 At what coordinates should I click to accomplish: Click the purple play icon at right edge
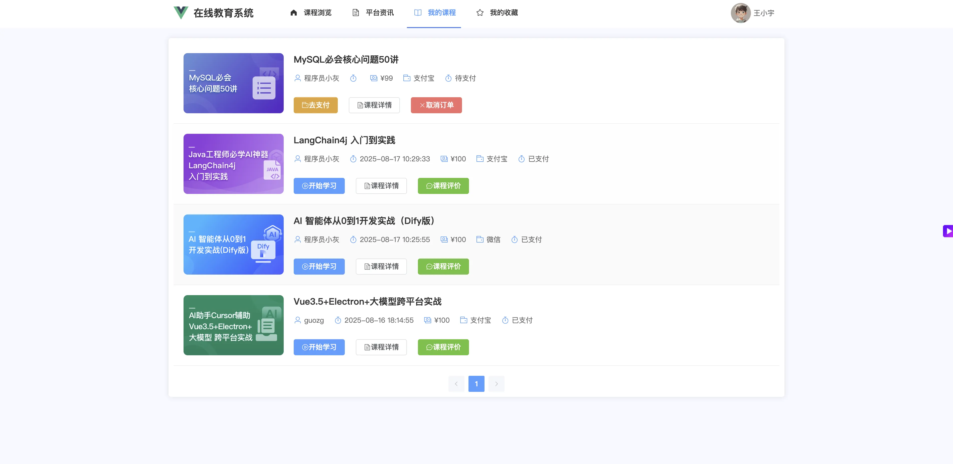(948, 231)
